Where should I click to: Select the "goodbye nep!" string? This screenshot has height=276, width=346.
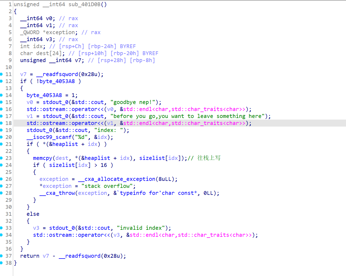tap(133, 102)
